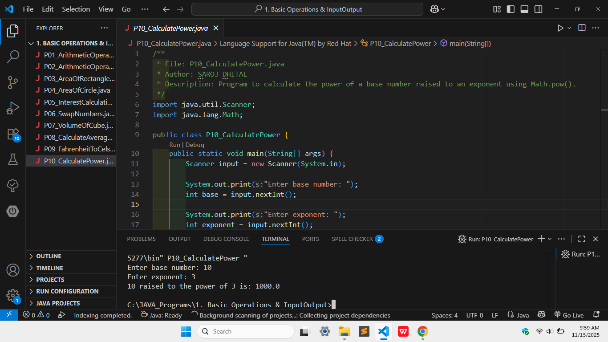The width and height of the screenshot is (608, 342).
Task: Click the GitHub Copilot status bar icon
Action: click(x=541, y=315)
